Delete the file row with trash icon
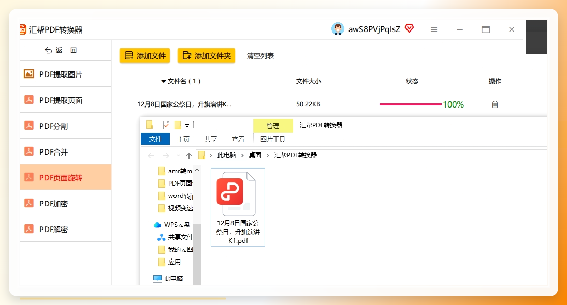Image resolution: width=567 pixels, height=305 pixels. (x=495, y=104)
